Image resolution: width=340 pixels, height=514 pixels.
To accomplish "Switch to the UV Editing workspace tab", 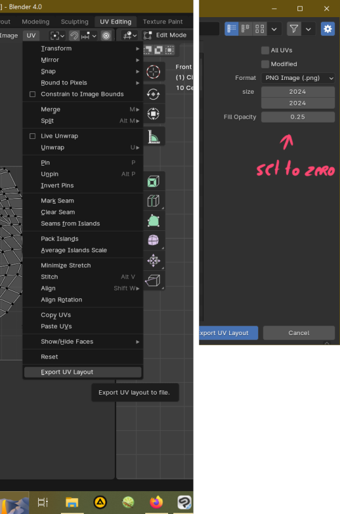I will pos(115,22).
